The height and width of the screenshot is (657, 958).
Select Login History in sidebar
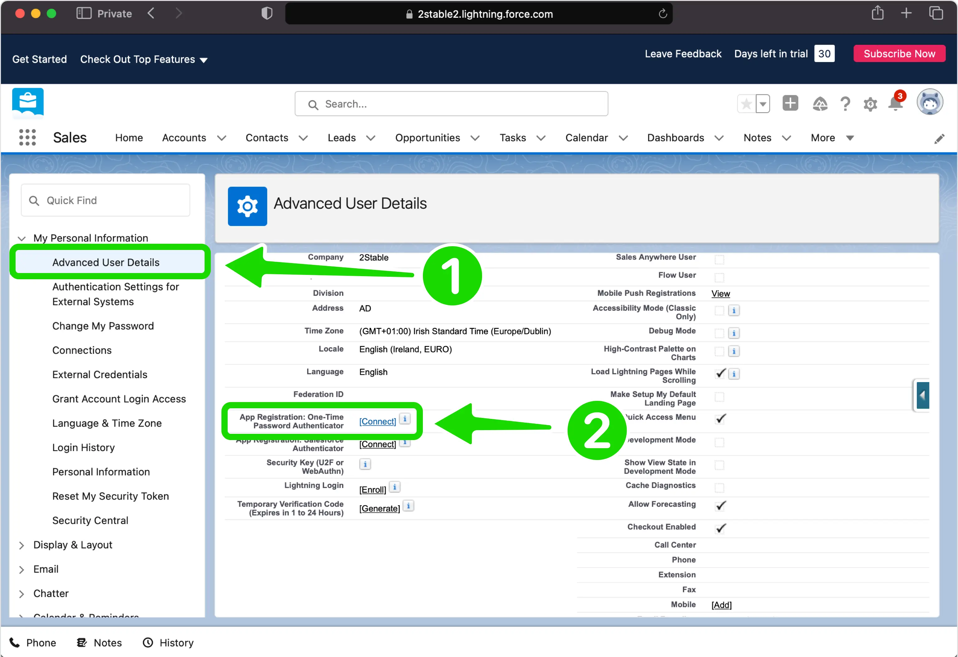point(83,447)
